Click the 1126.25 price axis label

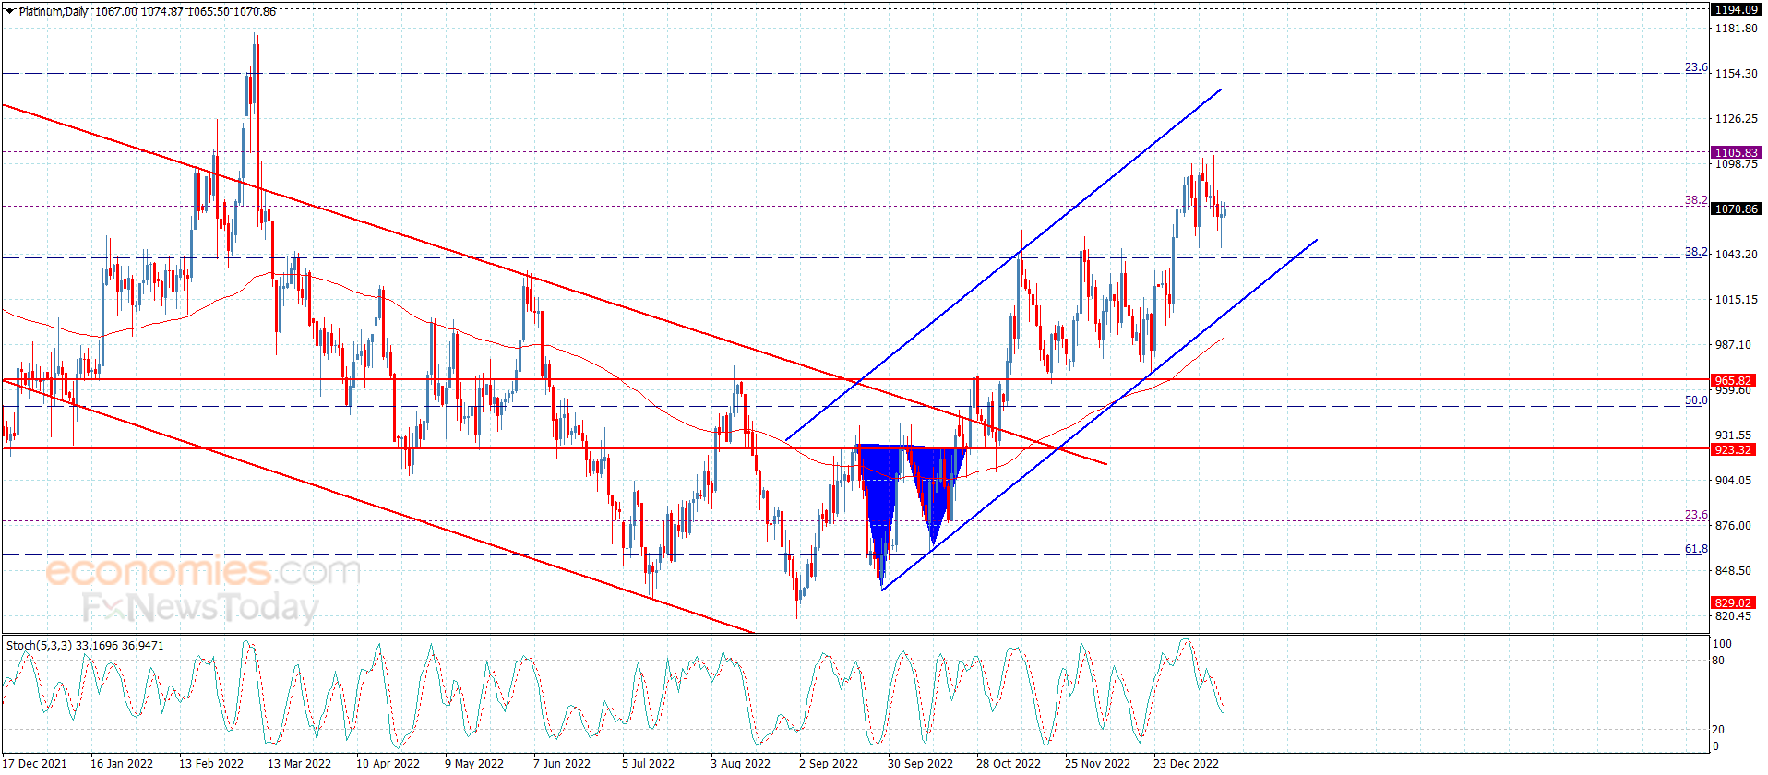1736,119
